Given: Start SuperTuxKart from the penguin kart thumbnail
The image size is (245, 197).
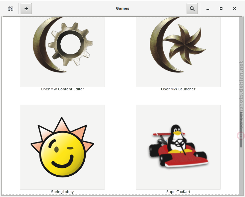Looking at the screenshot, I should 178,147.
